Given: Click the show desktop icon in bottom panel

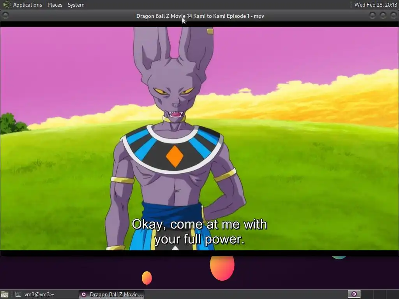Looking at the screenshot, I should 5,294.
